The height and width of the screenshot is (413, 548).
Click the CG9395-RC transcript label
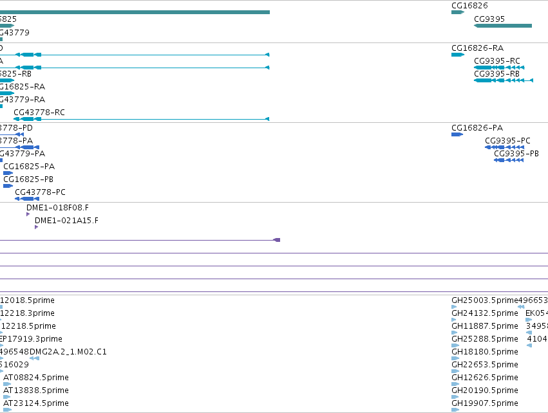[x=497, y=61]
